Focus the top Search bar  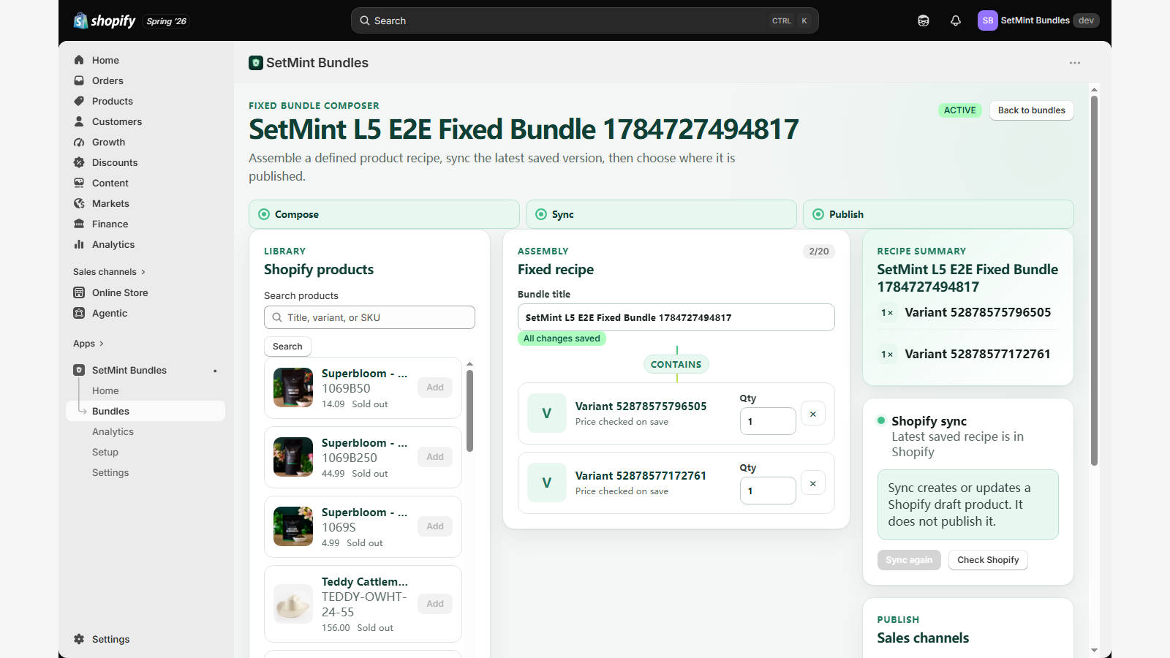585,20
